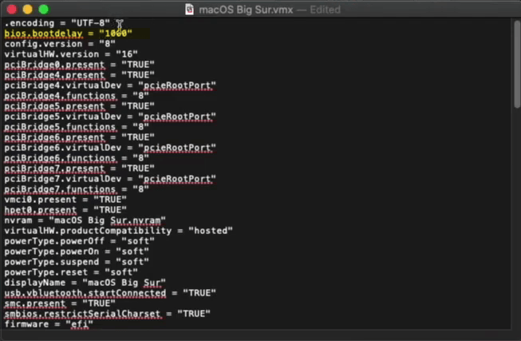Viewport: 521px width, 341px height.
Task: Click the 'pciBridge6.functions' line
Action: point(77,158)
